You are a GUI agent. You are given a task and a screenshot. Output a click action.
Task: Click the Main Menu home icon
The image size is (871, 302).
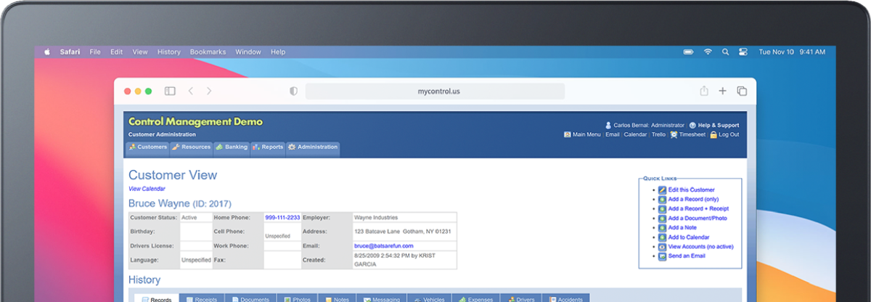pyautogui.click(x=568, y=135)
